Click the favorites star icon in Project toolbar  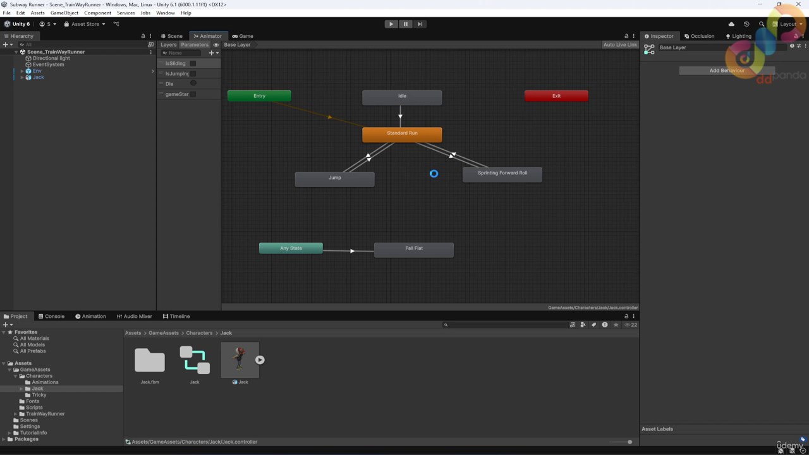pyautogui.click(x=616, y=325)
